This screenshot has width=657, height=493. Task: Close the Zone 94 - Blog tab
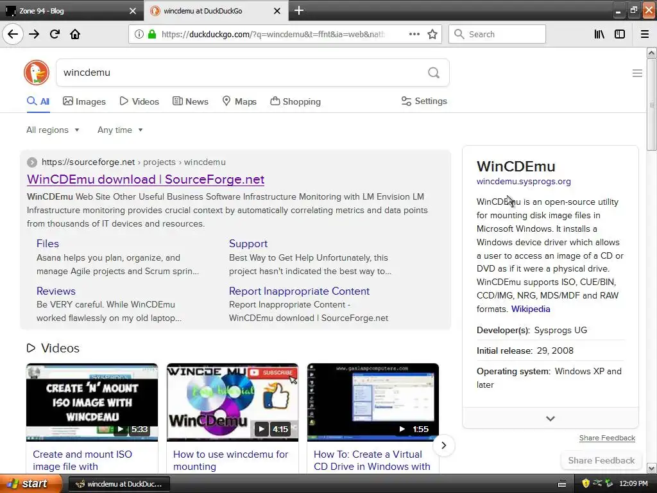[x=133, y=11]
